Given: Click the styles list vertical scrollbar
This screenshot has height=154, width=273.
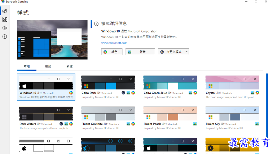Looking at the screenshot, I should [267, 105].
